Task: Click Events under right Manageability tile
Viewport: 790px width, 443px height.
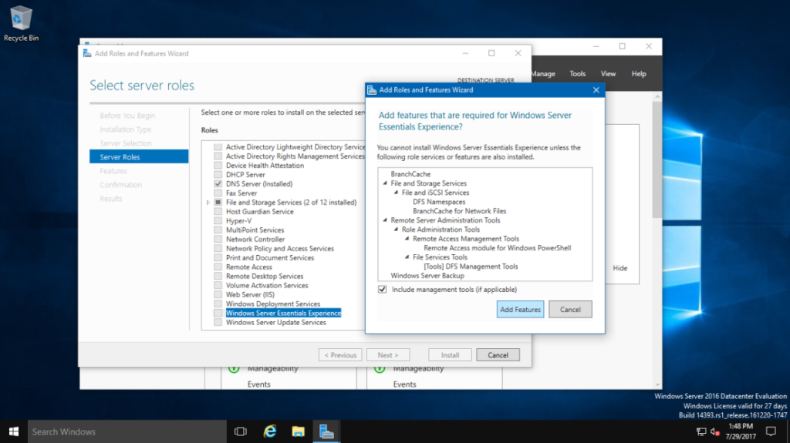Action: (x=404, y=384)
